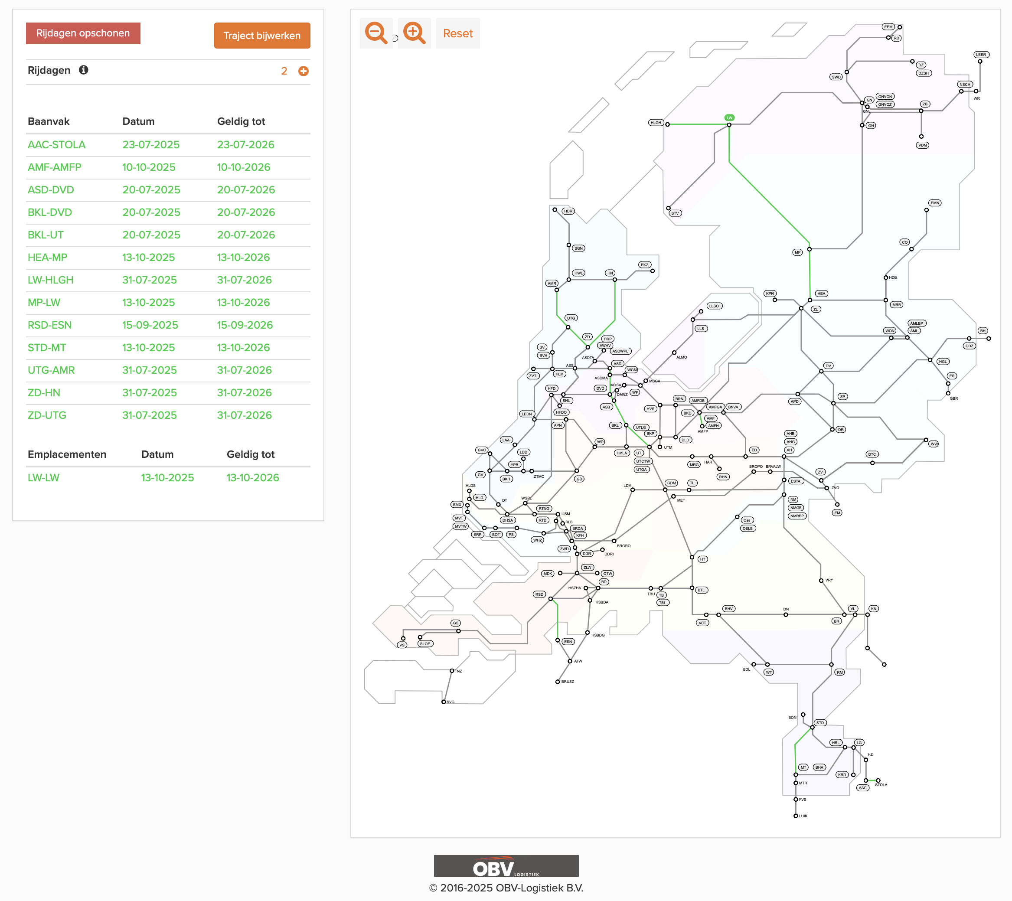
Task: Click the zoom out magnifier icon
Action: 376,33
